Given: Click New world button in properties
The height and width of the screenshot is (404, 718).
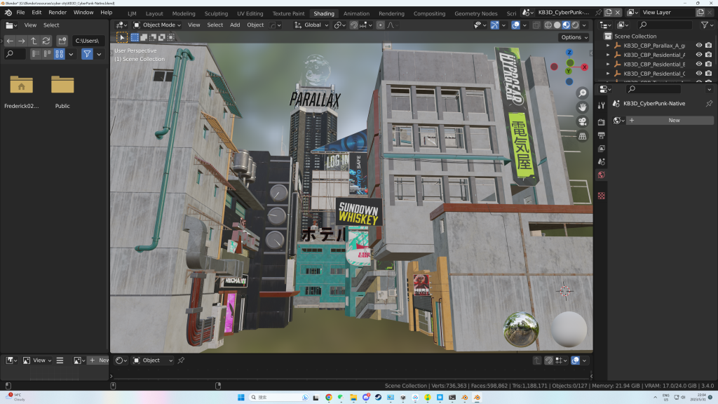Looking at the screenshot, I should click(669, 121).
